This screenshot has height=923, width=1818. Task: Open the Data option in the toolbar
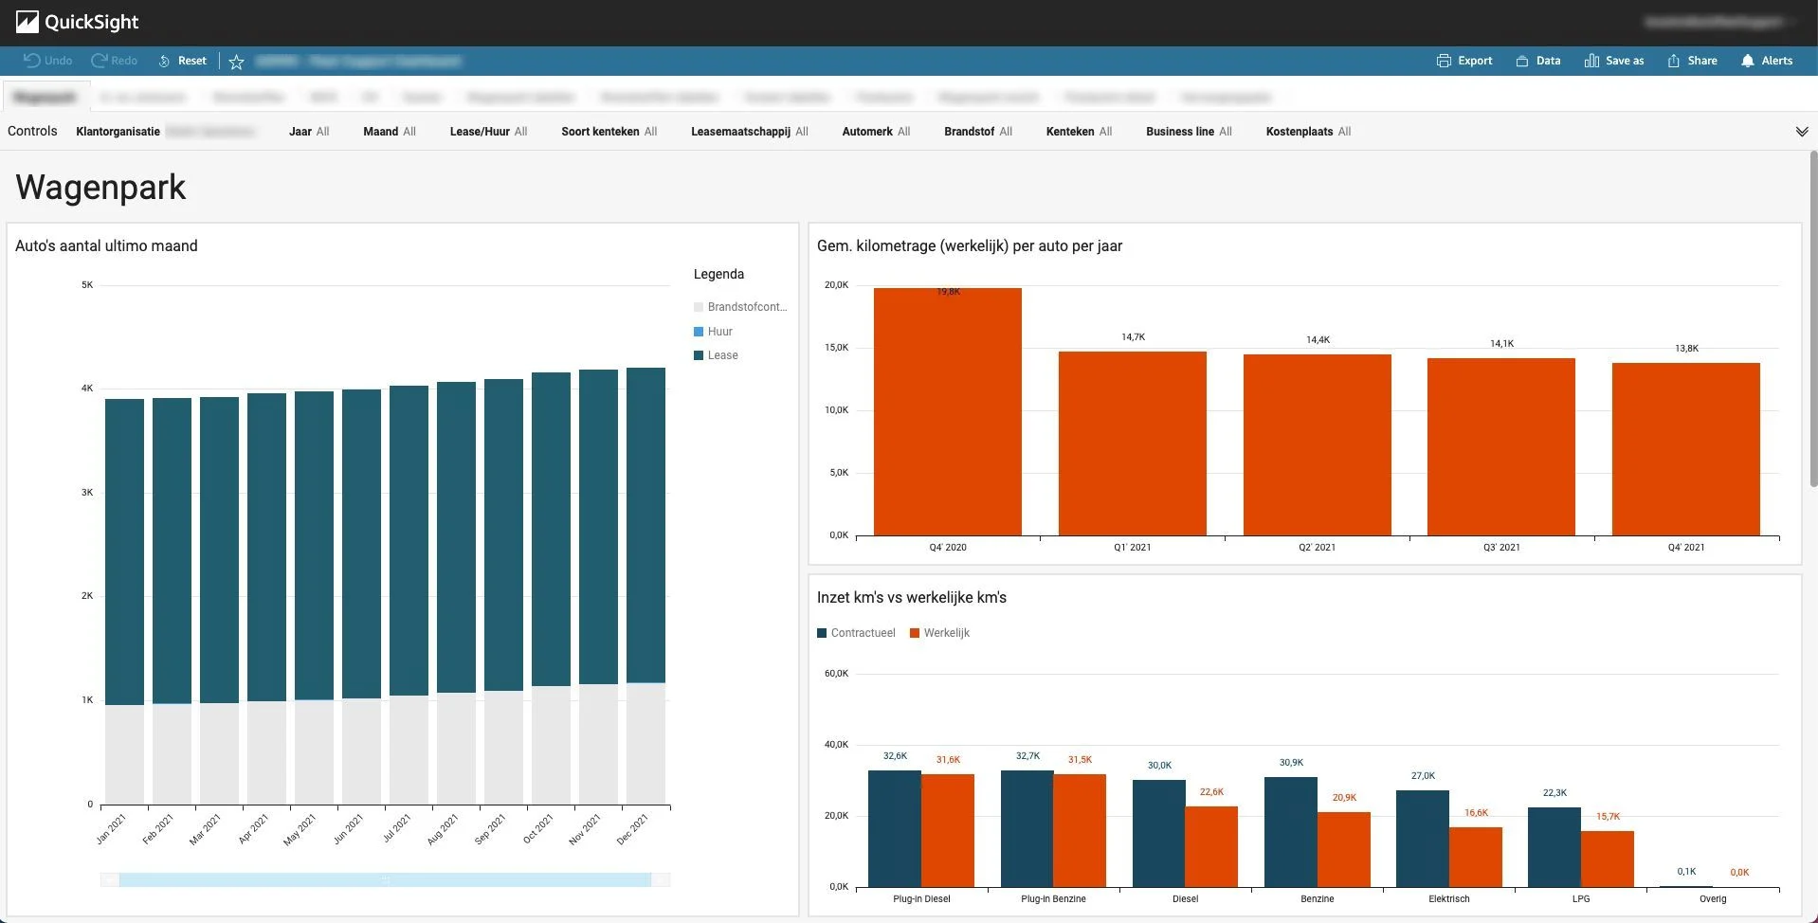[x=1537, y=61]
